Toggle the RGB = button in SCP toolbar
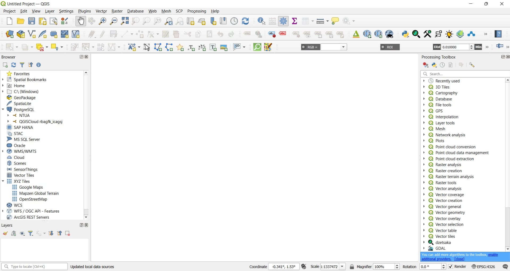 tap(310, 47)
